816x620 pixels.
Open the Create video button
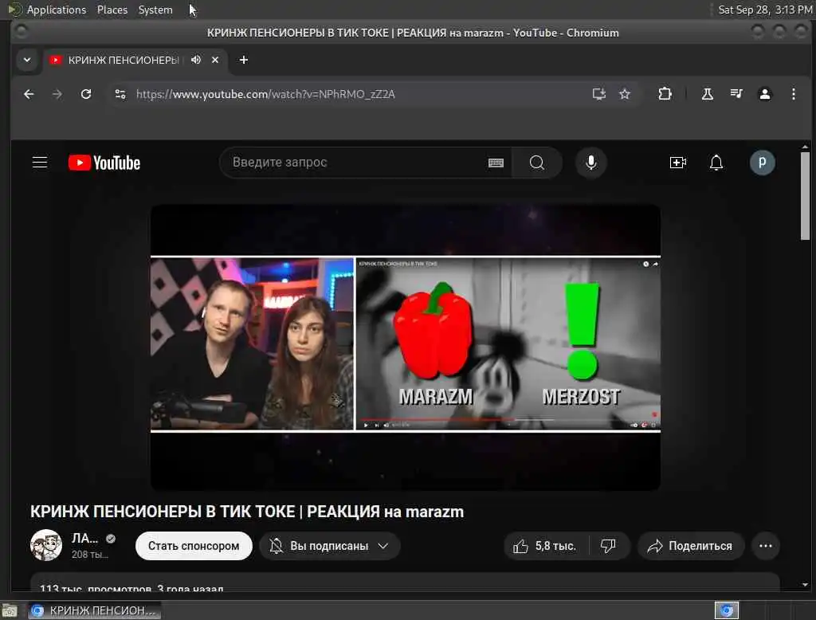(677, 163)
